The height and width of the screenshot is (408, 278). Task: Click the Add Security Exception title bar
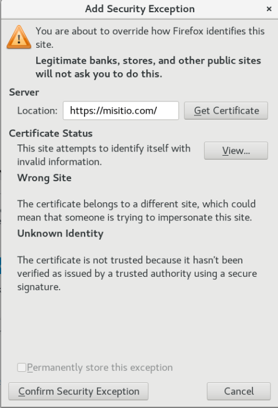140,9
